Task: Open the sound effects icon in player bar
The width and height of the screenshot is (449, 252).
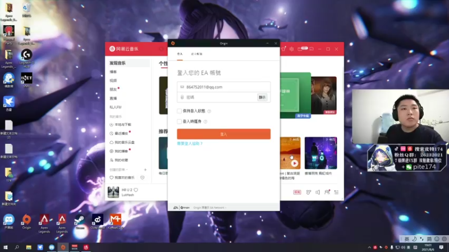Action: pyautogui.click(x=308, y=192)
